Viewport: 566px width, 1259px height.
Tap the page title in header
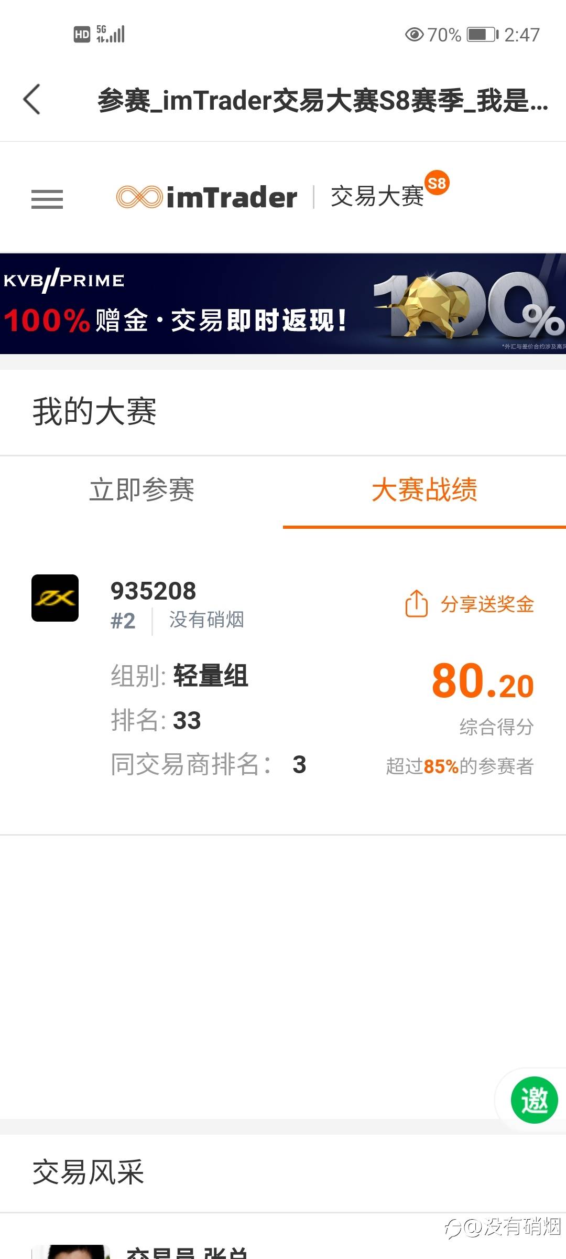(x=322, y=100)
